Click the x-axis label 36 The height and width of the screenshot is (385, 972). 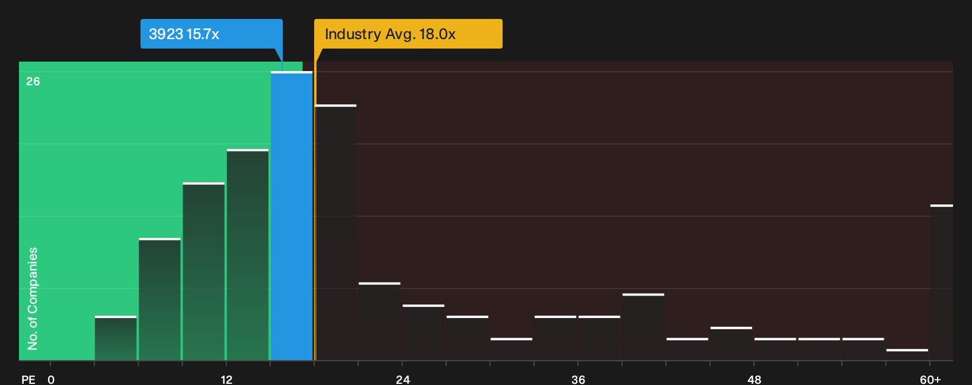578,379
